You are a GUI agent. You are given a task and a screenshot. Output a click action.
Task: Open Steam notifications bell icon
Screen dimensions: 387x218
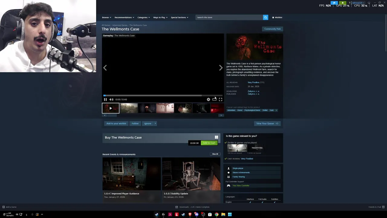[343, 3]
